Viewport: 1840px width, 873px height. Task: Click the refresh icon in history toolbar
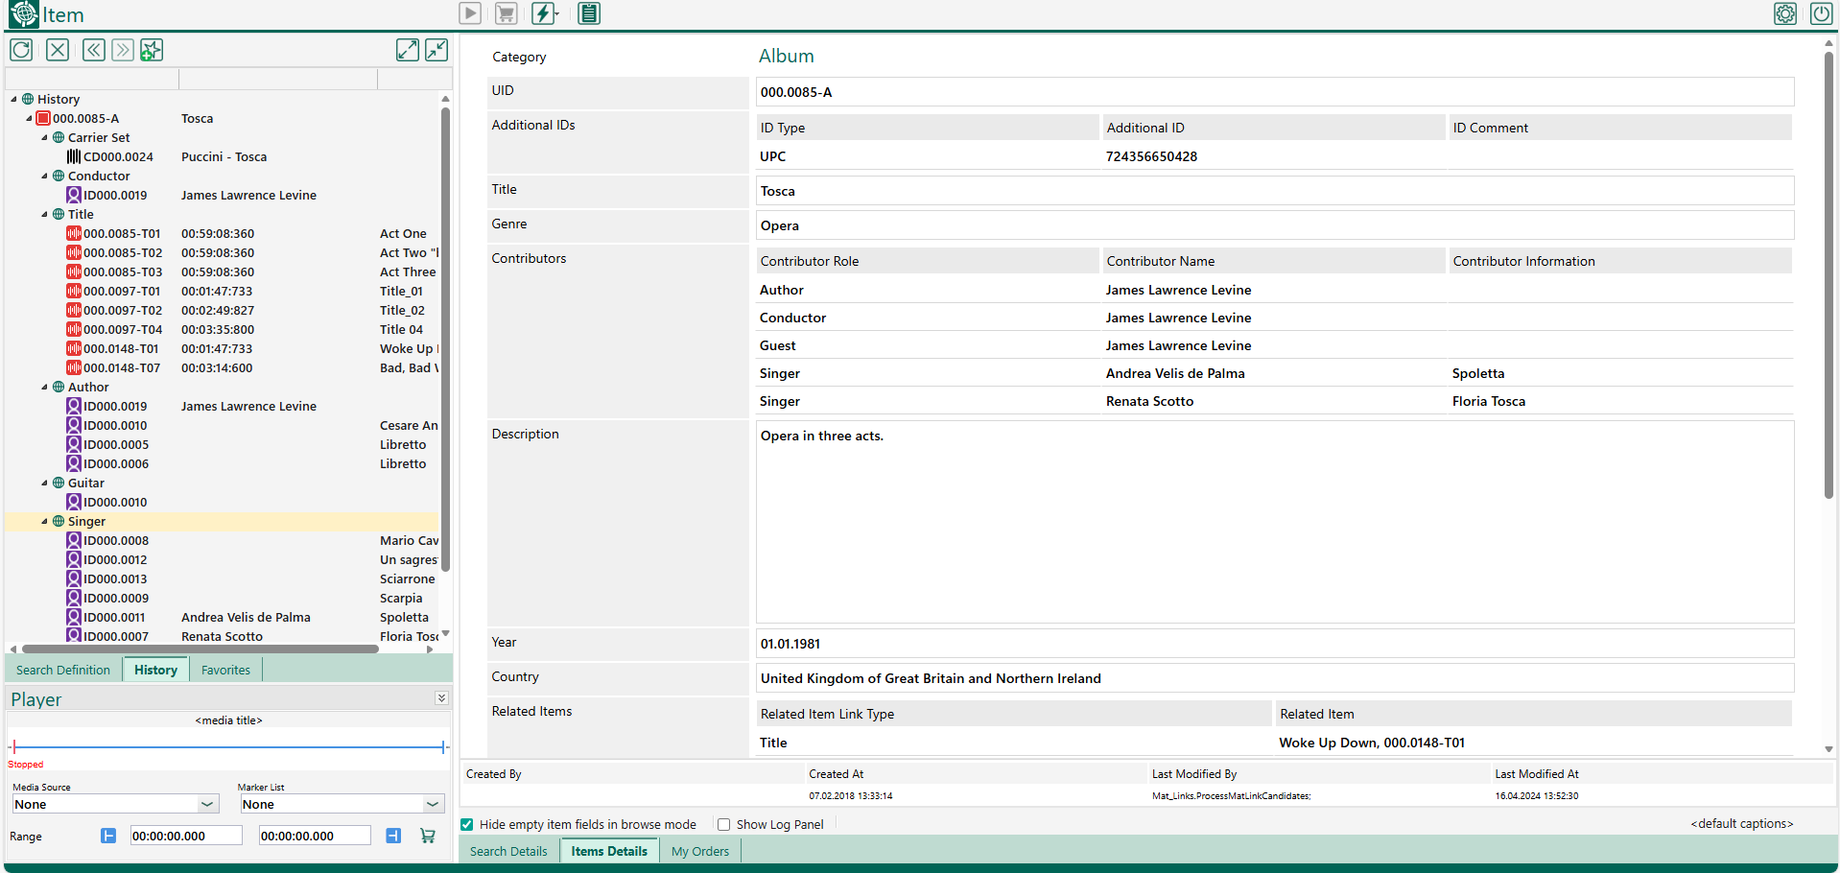21,50
